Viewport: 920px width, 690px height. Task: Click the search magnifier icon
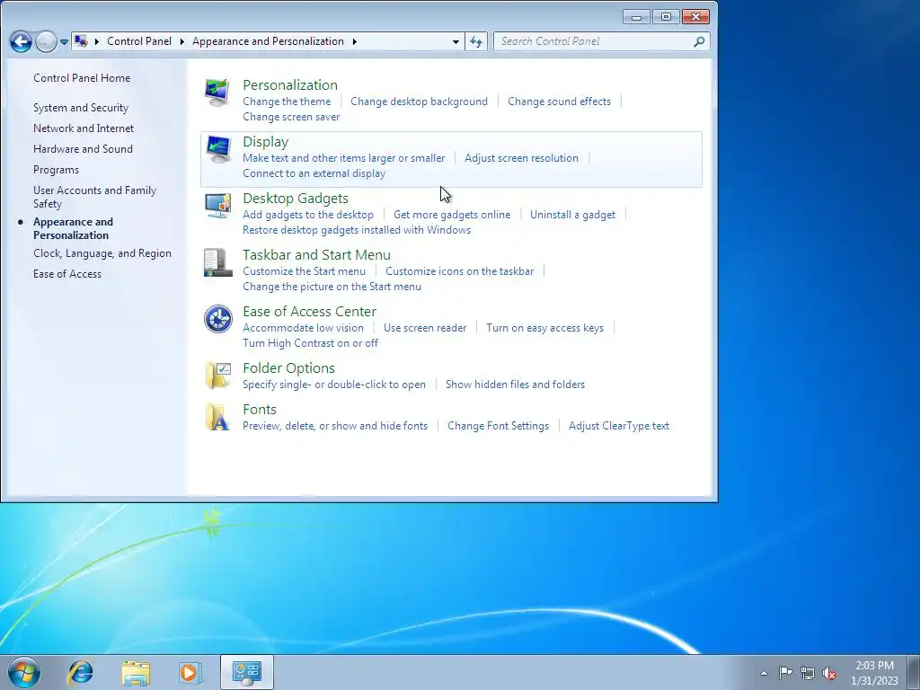pos(699,41)
